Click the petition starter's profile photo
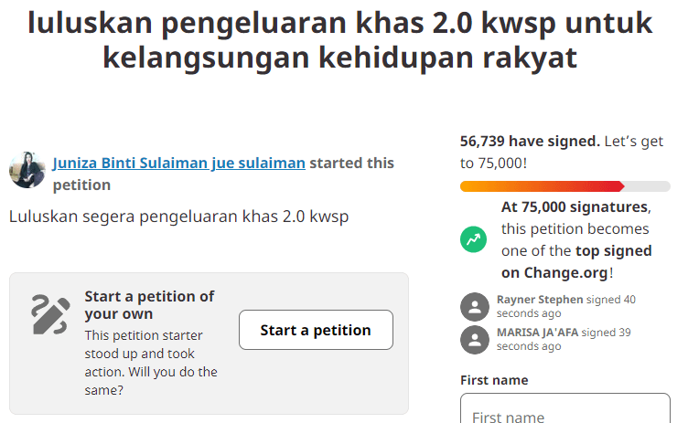The width and height of the screenshot is (688, 423). point(27,170)
